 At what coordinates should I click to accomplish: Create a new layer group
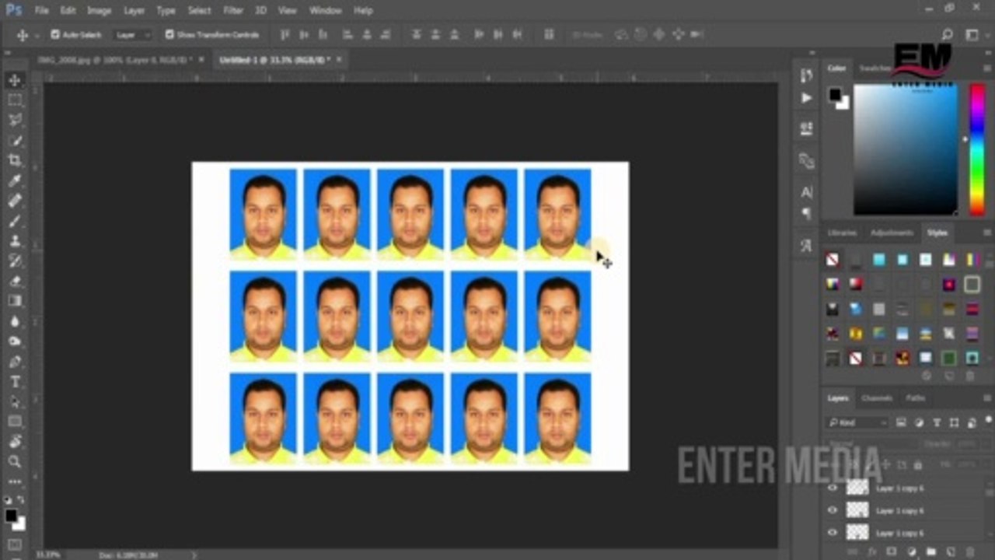931,552
